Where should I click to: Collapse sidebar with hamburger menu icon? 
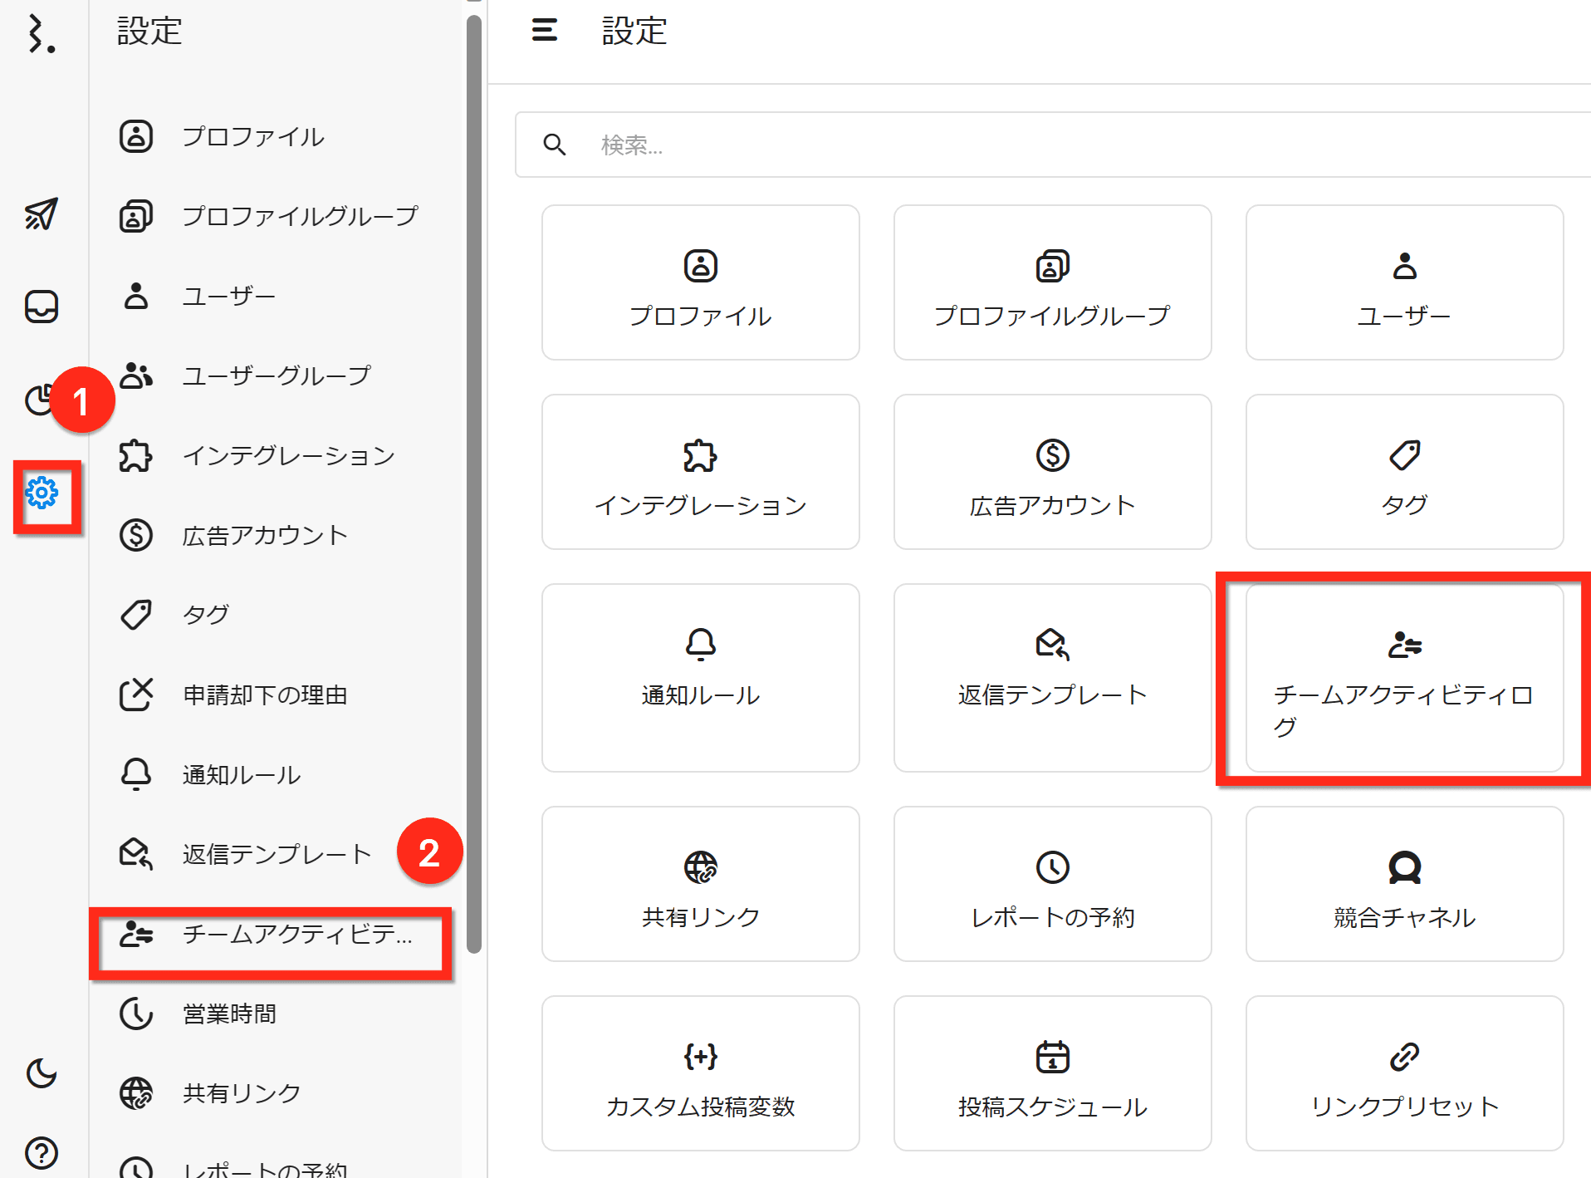pos(545,31)
